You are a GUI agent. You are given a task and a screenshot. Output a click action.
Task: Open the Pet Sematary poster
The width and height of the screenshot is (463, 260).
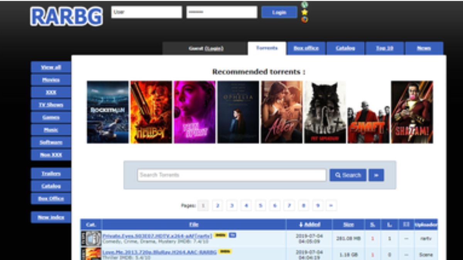tap(325, 112)
